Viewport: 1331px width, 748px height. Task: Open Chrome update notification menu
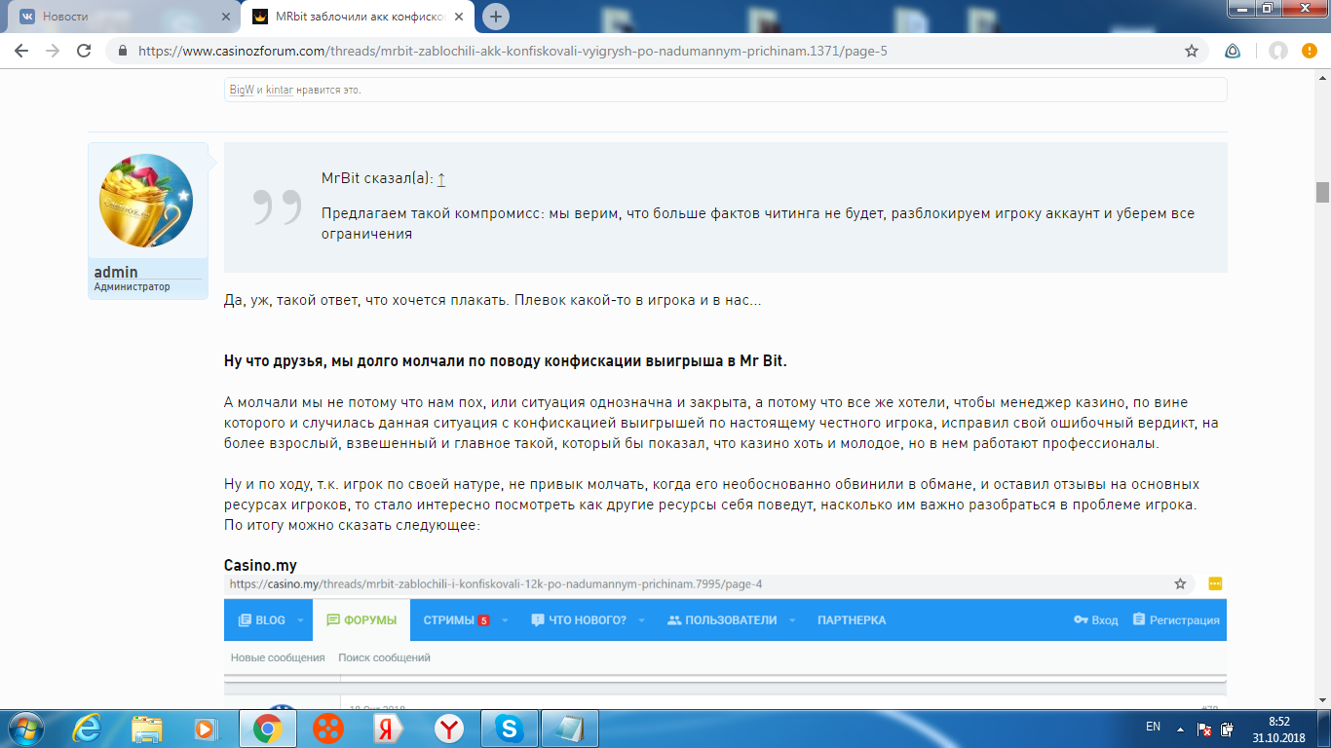click(1309, 51)
